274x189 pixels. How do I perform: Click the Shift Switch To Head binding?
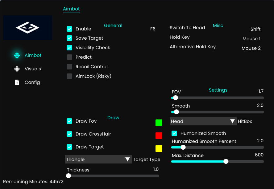pyautogui.click(x=255, y=29)
